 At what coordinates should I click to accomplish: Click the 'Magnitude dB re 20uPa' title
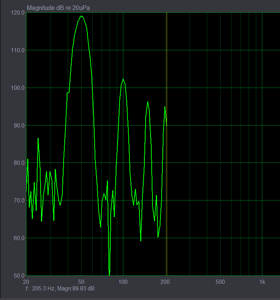(x=58, y=8)
